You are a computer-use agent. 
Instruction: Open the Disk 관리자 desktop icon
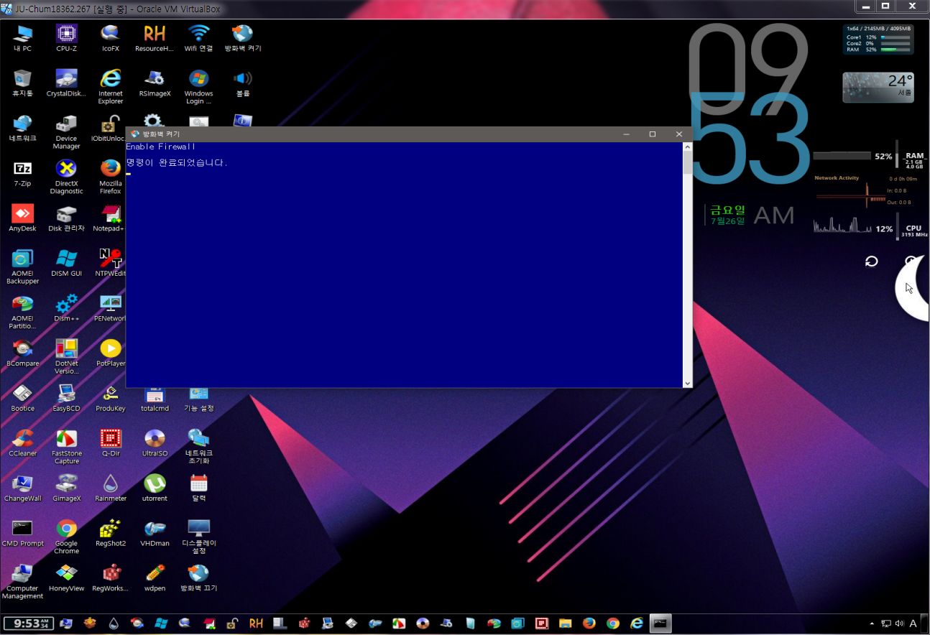(66, 218)
